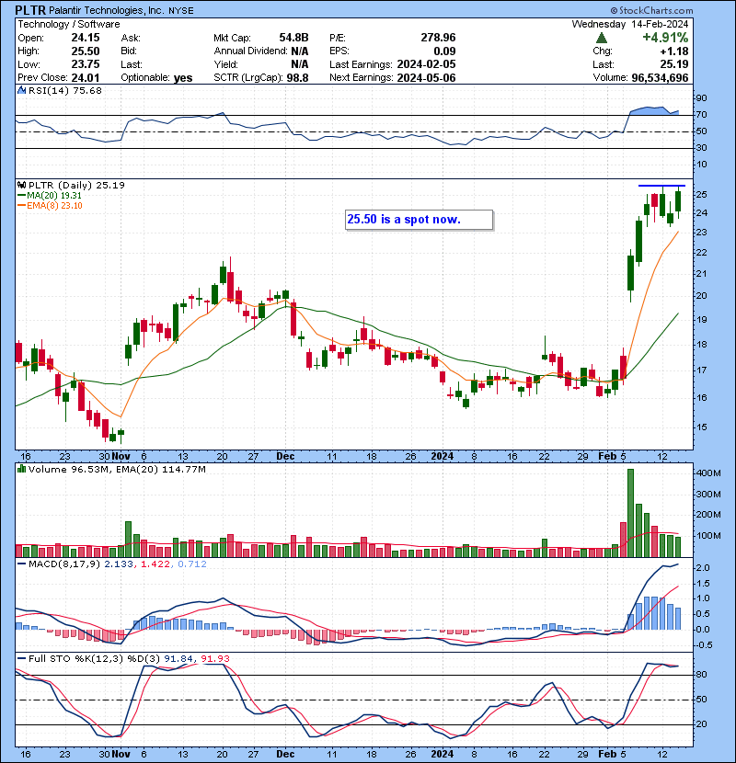Click the PLTR ticker symbol in header
The width and height of the screenshot is (736, 763).
pos(30,10)
